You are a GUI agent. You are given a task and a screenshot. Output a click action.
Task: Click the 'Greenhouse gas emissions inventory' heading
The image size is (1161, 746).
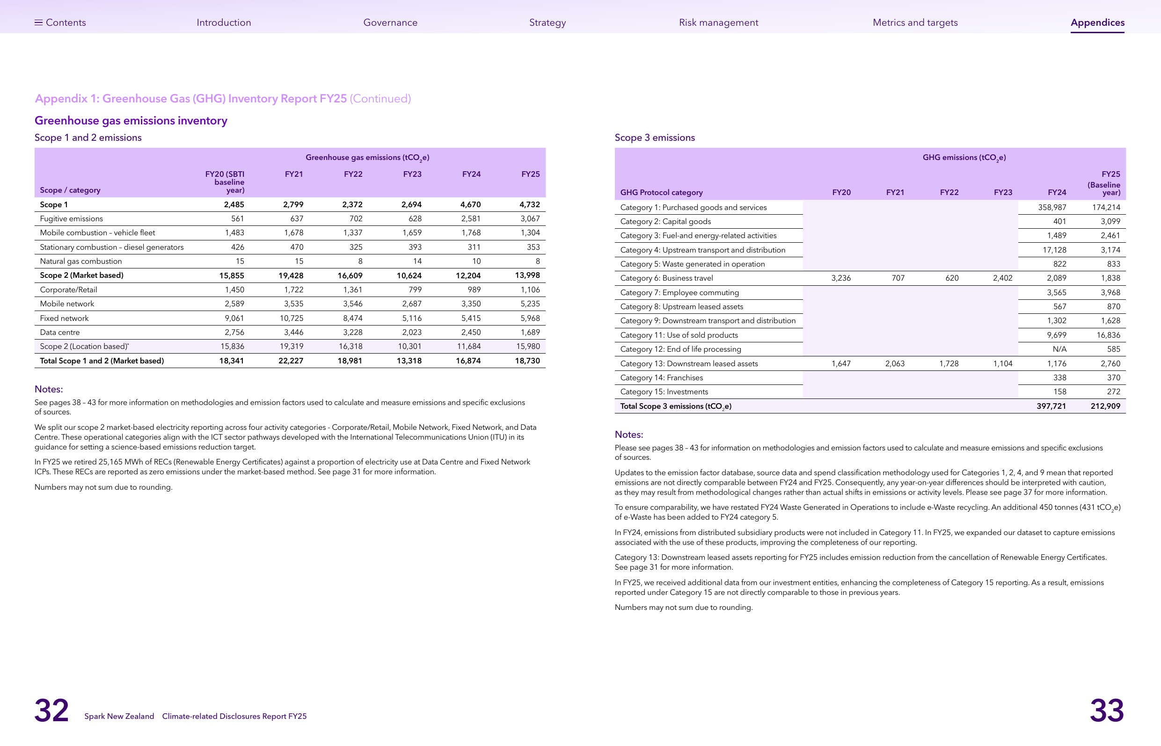point(131,121)
